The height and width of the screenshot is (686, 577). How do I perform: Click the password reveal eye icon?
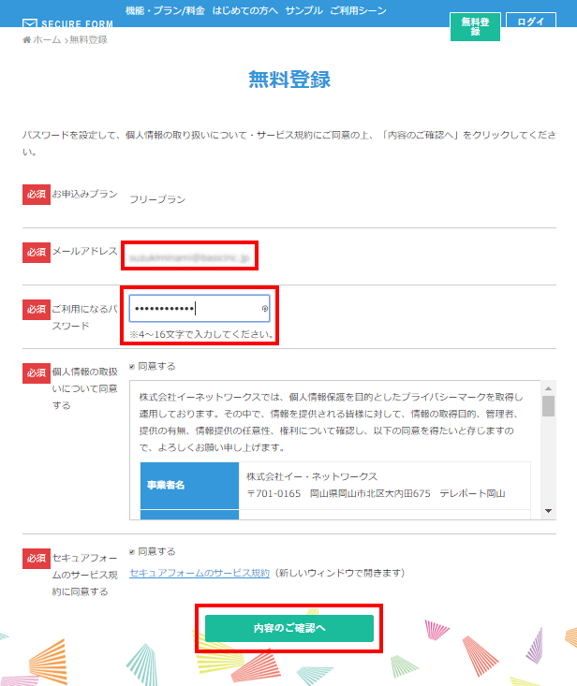point(265,308)
